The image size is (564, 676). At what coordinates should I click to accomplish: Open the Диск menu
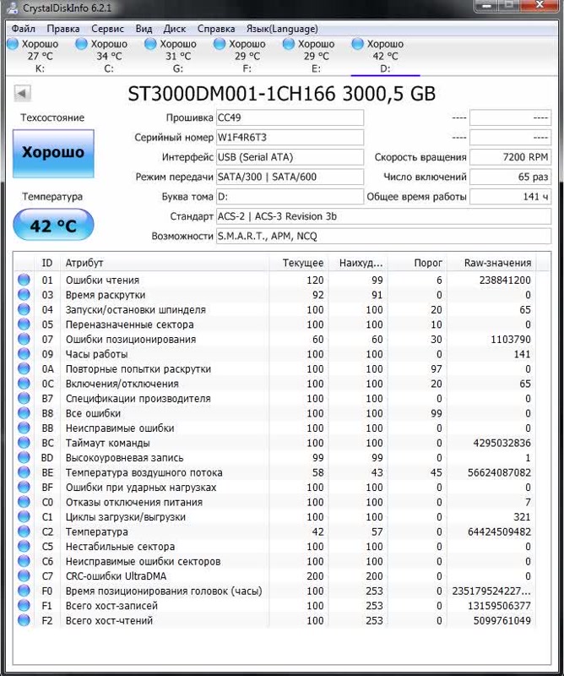[x=174, y=29]
